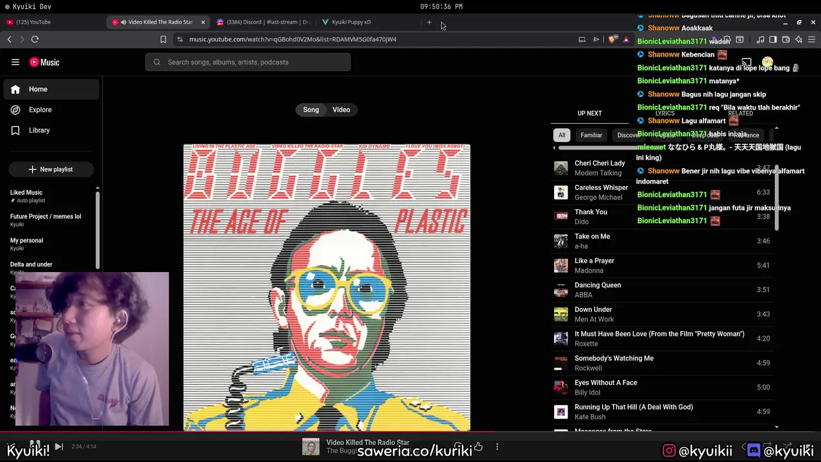Bookmark this page in address bar
The image size is (821, 462).
163,39
